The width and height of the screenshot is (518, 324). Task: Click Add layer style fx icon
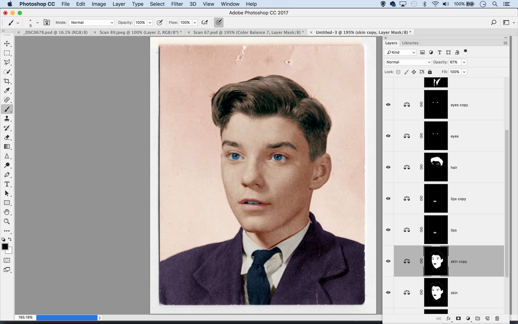coord(449,318)
